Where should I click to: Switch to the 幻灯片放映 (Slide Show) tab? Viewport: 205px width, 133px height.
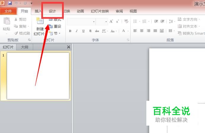click(x=100, y=11)
